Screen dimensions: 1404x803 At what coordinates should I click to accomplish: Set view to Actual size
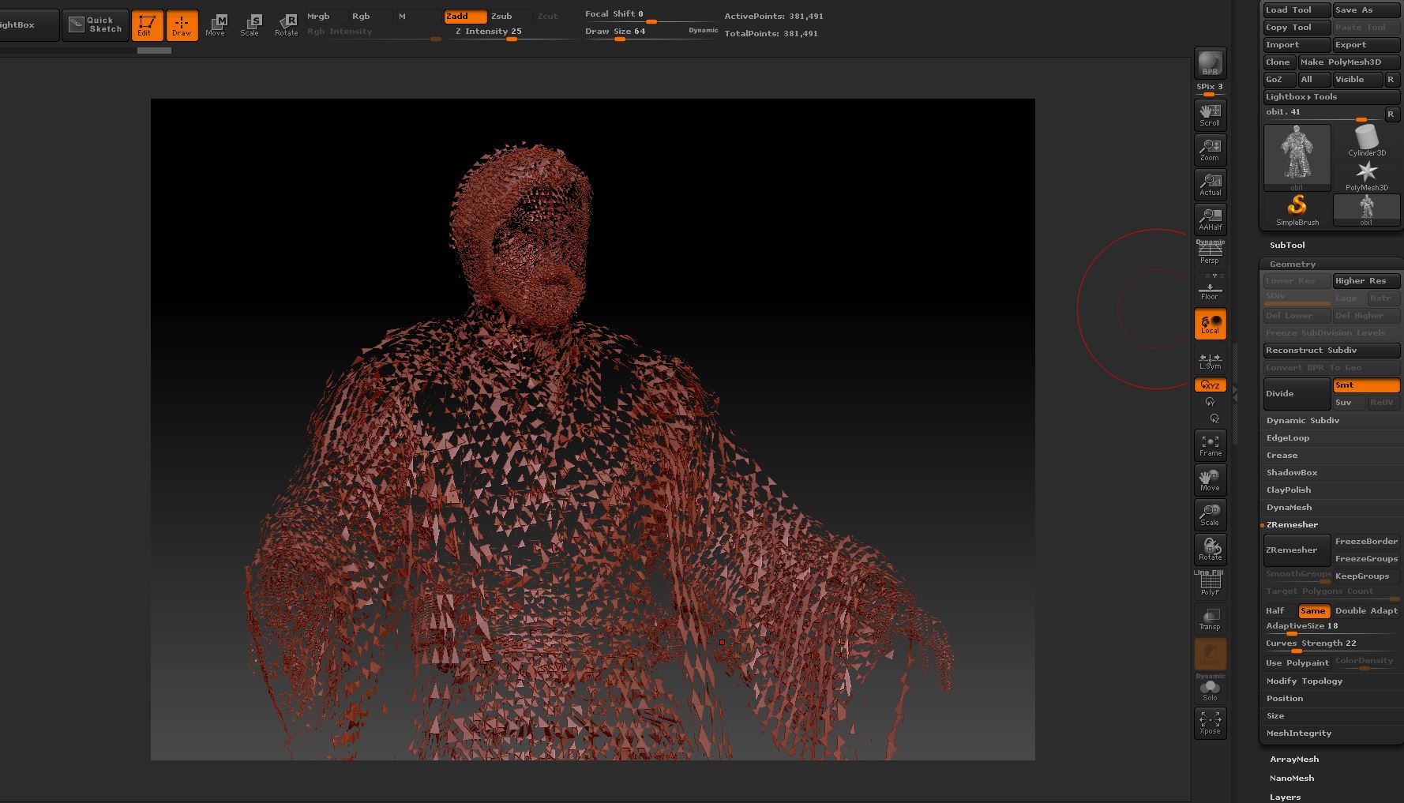[x=1210, y=184]
